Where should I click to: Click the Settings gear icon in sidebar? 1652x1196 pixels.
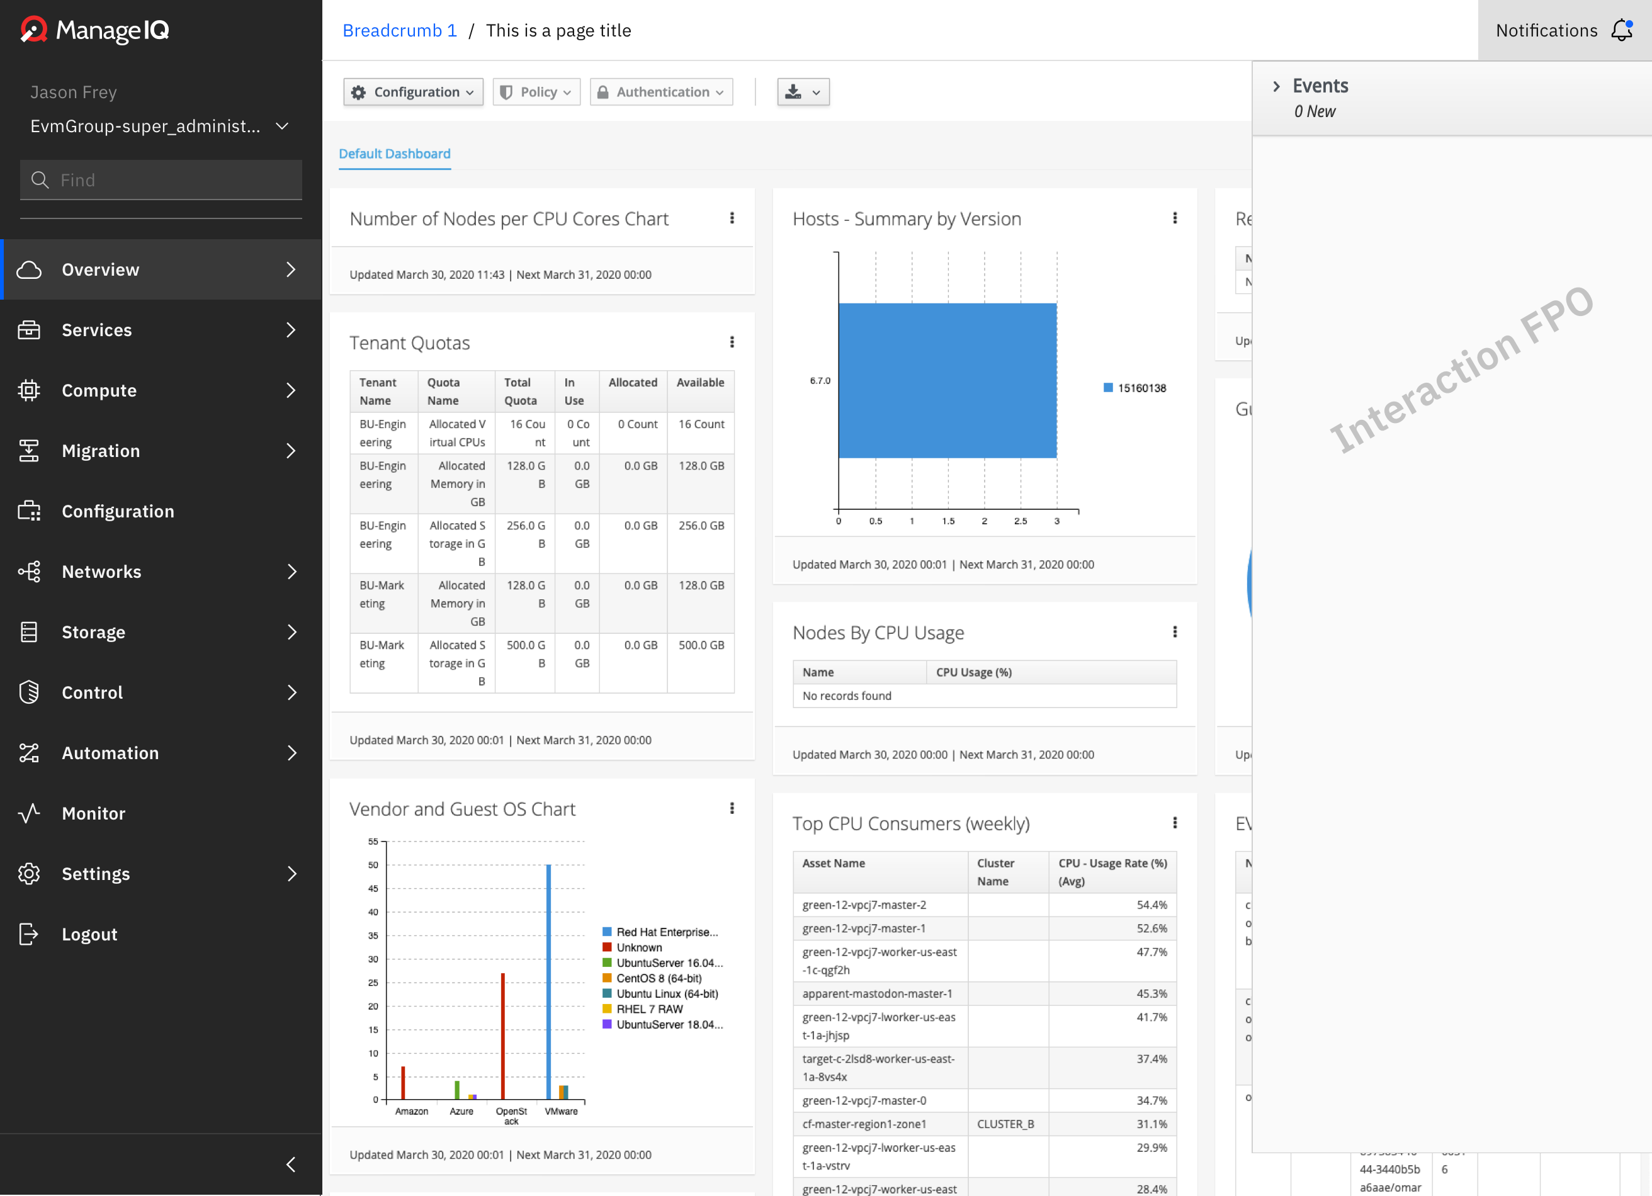click(29, 874)
